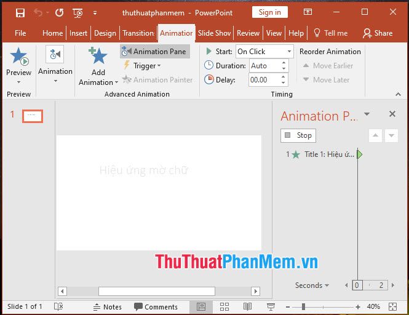
Task: Toggle the Notes pane
Action: tap(108, 306)
